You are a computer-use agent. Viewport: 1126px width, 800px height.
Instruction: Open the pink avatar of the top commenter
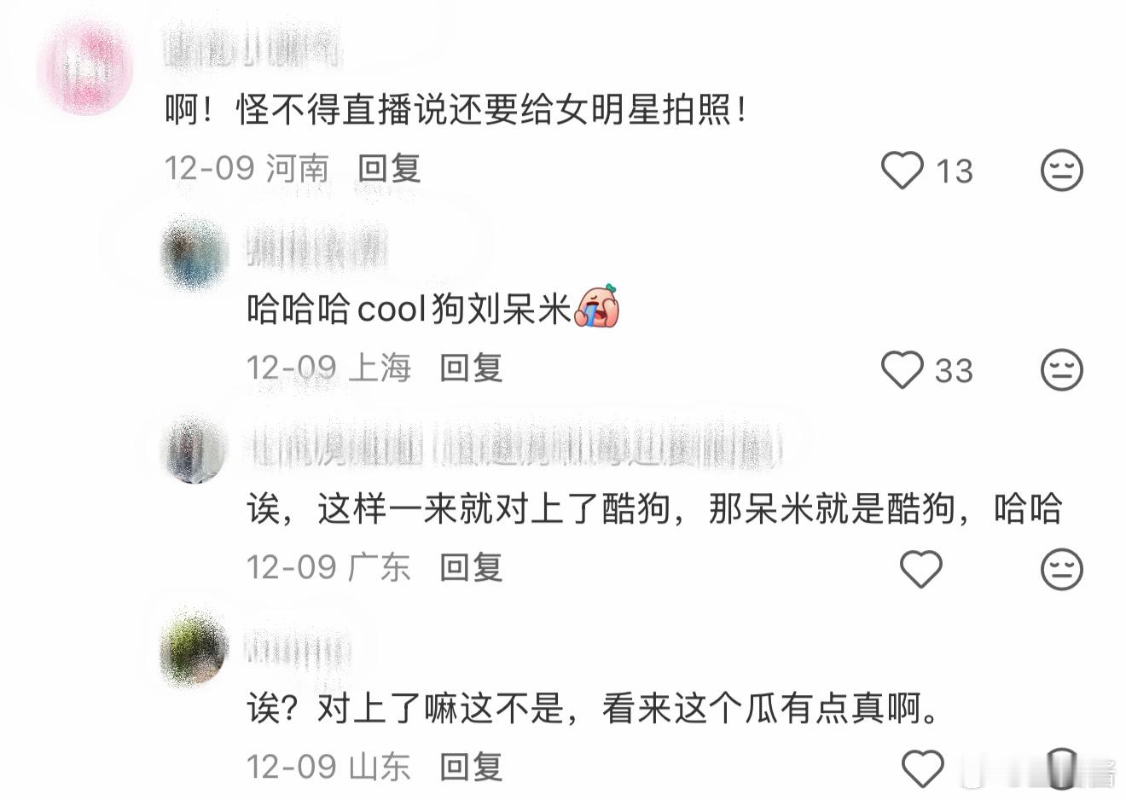coord(85,67)
